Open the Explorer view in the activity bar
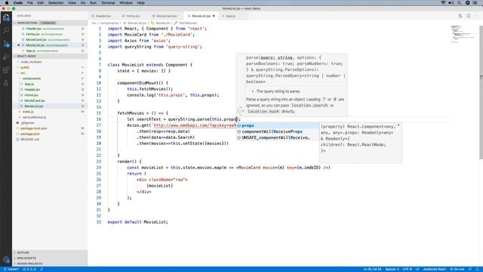The image size is (483, 272). click(6, 17)
